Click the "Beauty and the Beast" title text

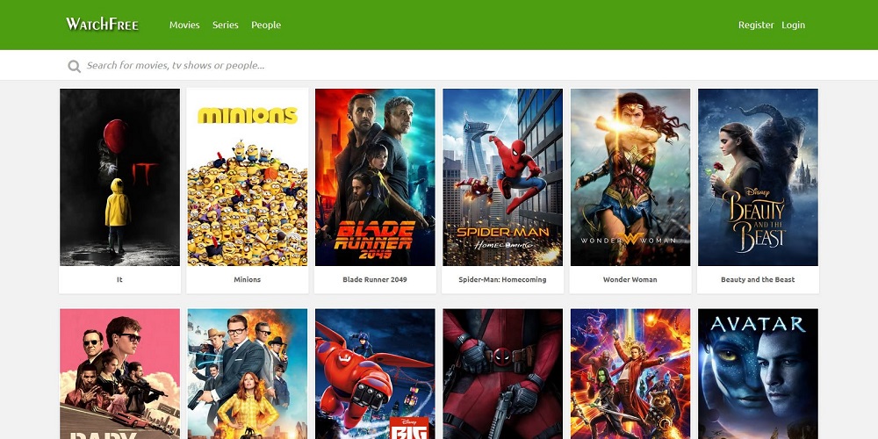(759, 279)
